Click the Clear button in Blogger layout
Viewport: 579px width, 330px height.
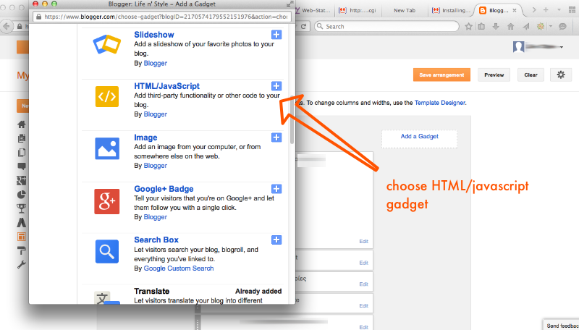(531, 75)
